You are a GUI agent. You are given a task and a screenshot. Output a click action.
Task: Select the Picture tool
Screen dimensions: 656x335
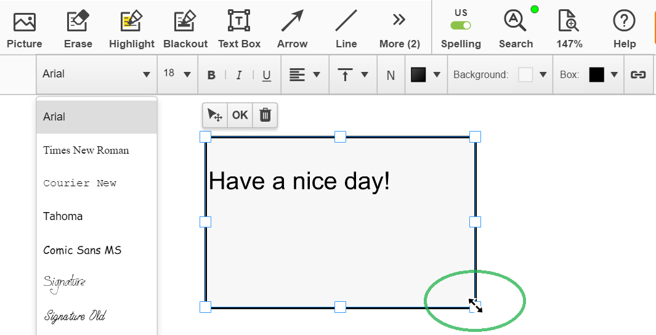[25, 28]
